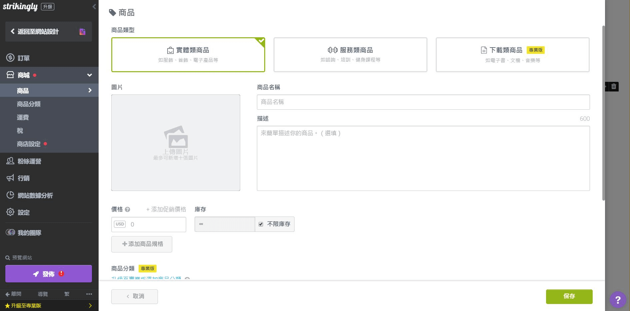Open 我的團隊 team section

tap(29, 233)
